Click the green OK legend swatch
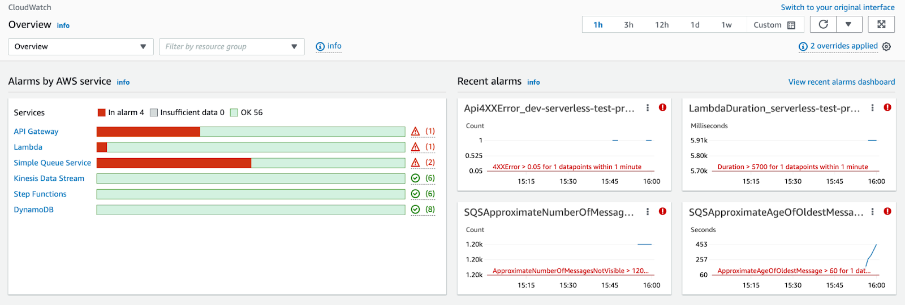Image resolution: width=905 pixels, height=305 pixels. point(234,112)
